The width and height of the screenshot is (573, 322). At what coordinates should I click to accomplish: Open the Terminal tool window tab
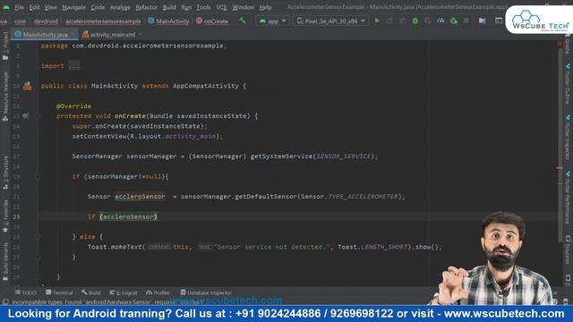[x=59, y=292]
